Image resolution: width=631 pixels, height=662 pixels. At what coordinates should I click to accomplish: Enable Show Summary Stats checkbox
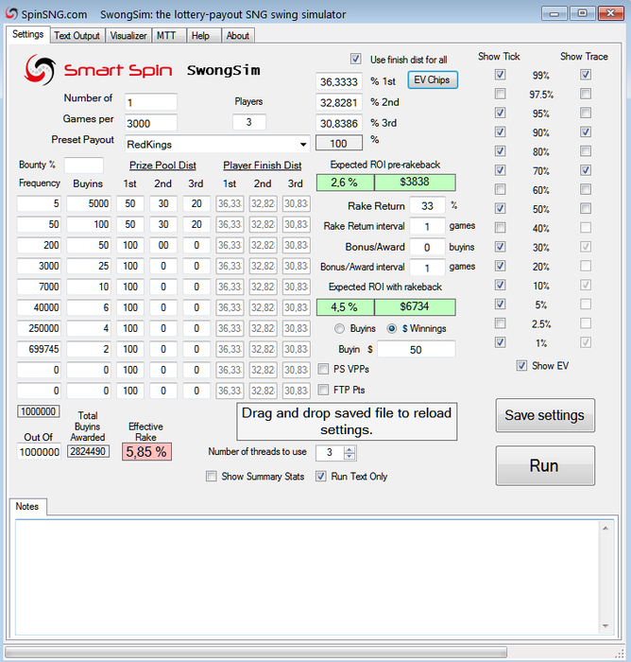(212, 477)
